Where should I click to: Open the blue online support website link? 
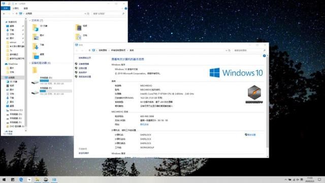pos(144,125)
